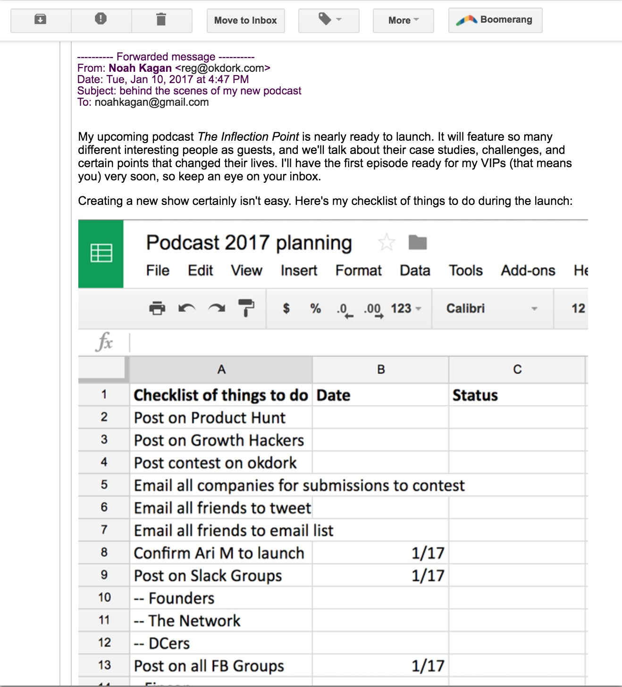Open the Data menu
The image size is (622, 687).
tap(415, 271)
